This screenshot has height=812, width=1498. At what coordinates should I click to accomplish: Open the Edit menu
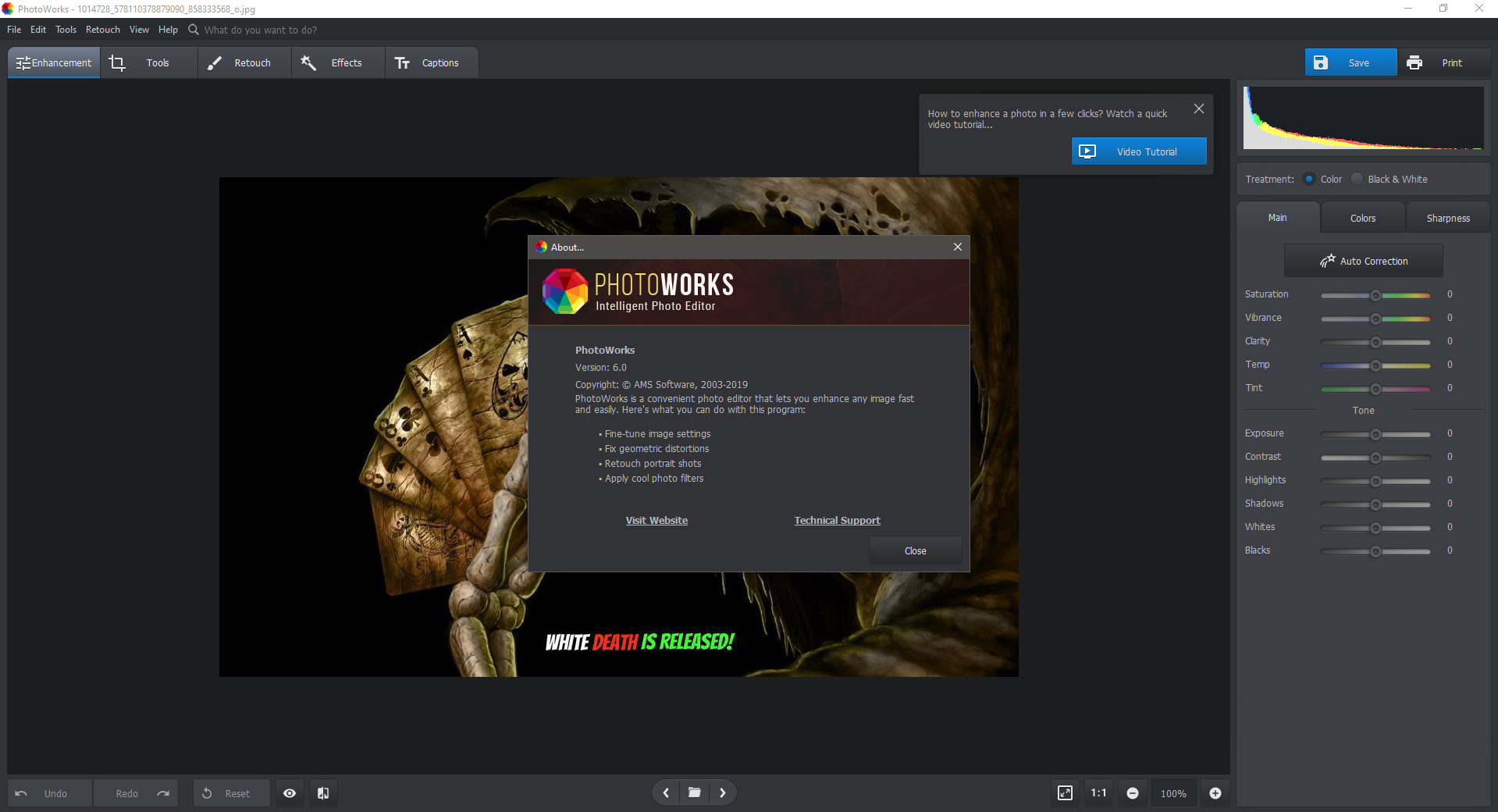point(38,30)
